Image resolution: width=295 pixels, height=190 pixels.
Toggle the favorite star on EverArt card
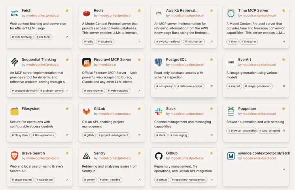tap(283, 59)
